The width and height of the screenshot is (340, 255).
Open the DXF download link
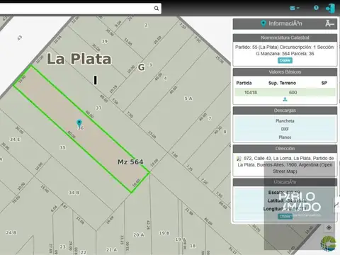(x=285, y=129)
